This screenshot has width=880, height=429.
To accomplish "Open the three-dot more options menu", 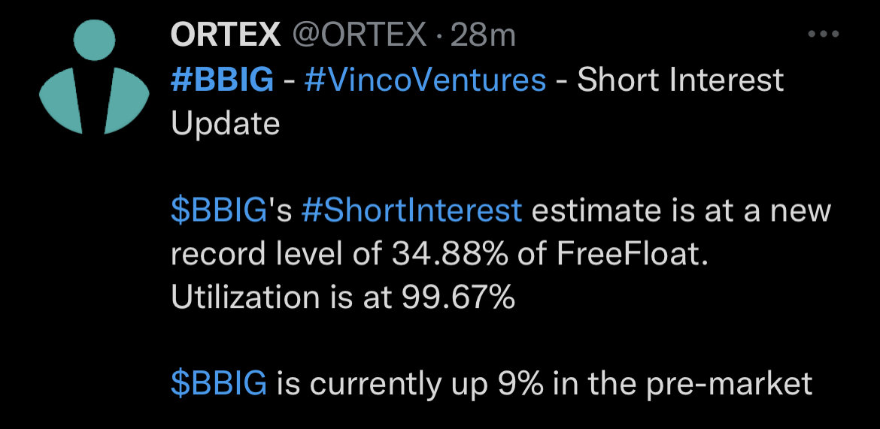I will pyautogui.click(x=823, y=35).
